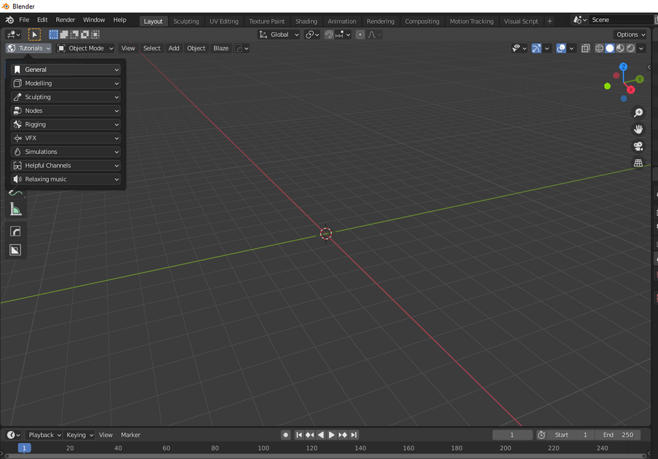Toggle X-ray mode
Image resolution: width=658 pixels, height=459 pixels.
pos(585,48)
